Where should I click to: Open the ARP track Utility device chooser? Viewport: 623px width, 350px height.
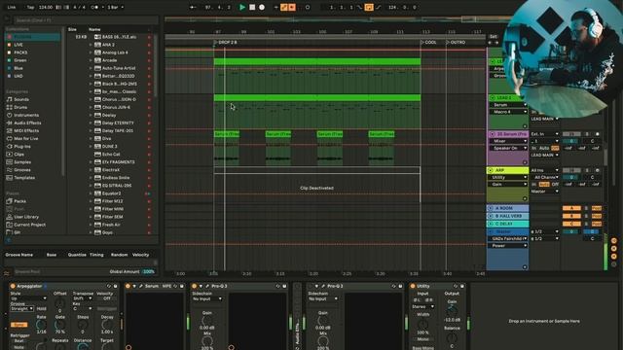pyautogui.click(x=508, y=177)
